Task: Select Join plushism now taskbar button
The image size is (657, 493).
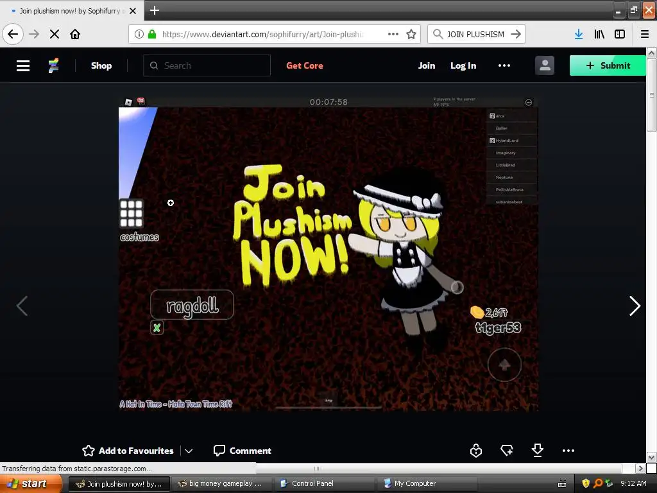Action: [x=119, y=483]
